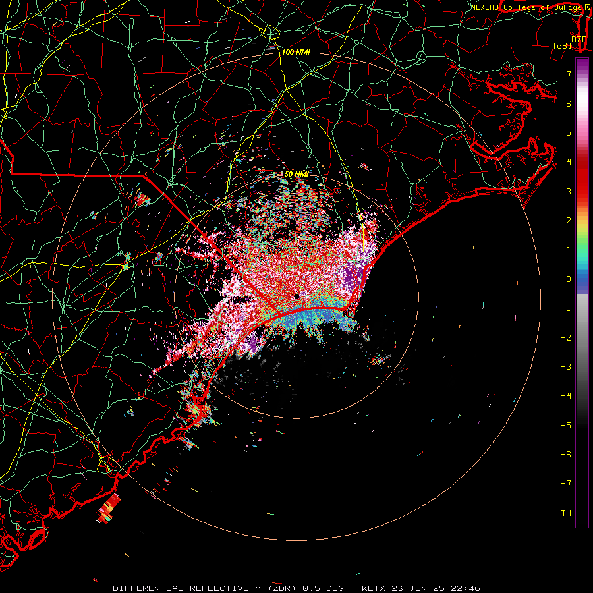Click the isolated echo patch off the southwest coast
This screenshot has height=593, width=593.
pos(109,509)
